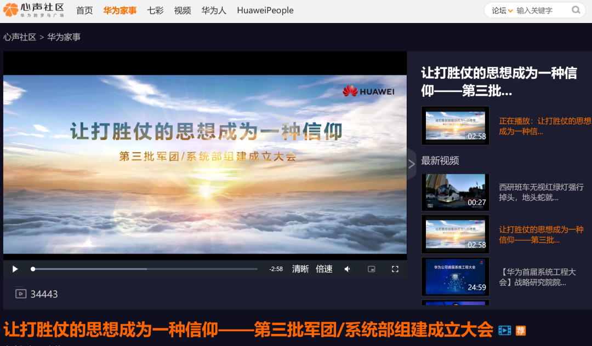Enter fullscreen video mode
Image resolution: width=592 pixels, height=346 pixels.
click(395, 269)
